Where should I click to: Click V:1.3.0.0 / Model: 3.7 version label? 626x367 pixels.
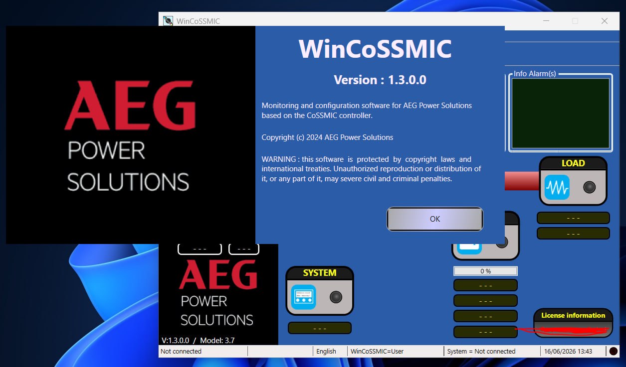click(x=198, y=341)
